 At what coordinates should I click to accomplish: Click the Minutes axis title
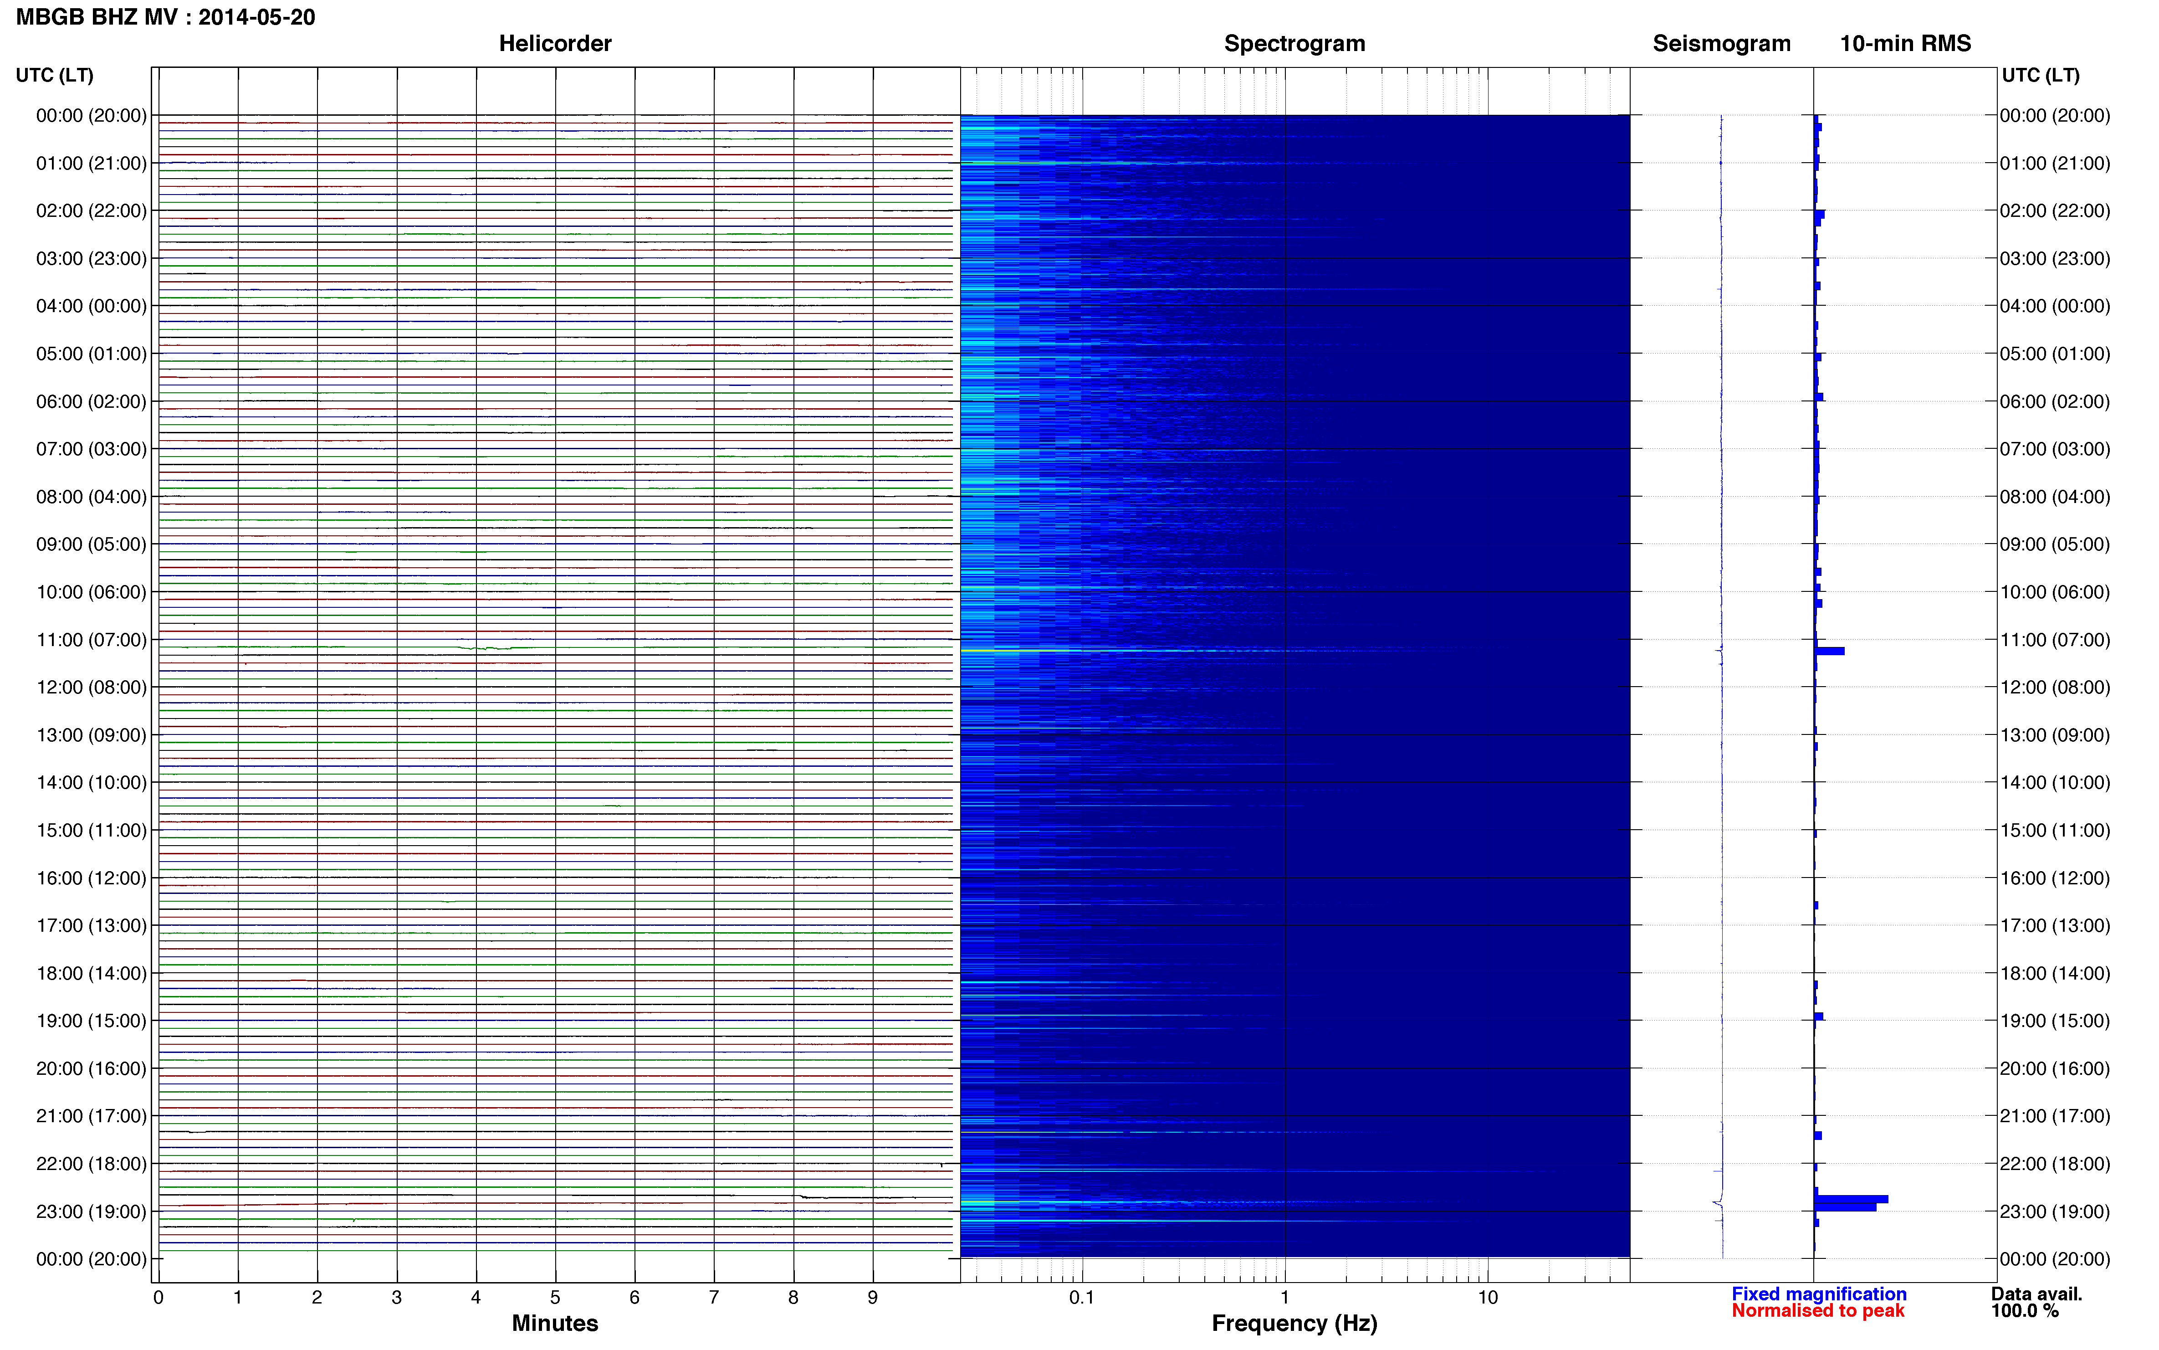[554, 1323]
